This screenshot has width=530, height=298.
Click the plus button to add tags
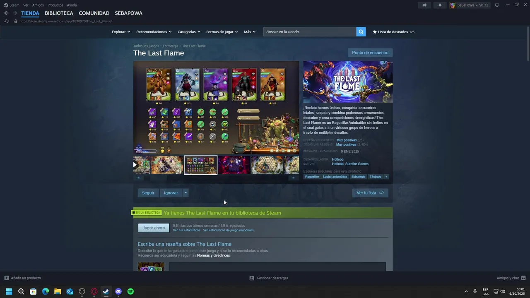coord(386,177)
